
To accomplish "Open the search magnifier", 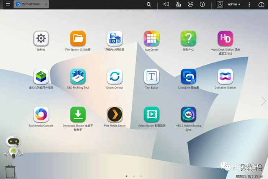I will [x=149, y=4].
